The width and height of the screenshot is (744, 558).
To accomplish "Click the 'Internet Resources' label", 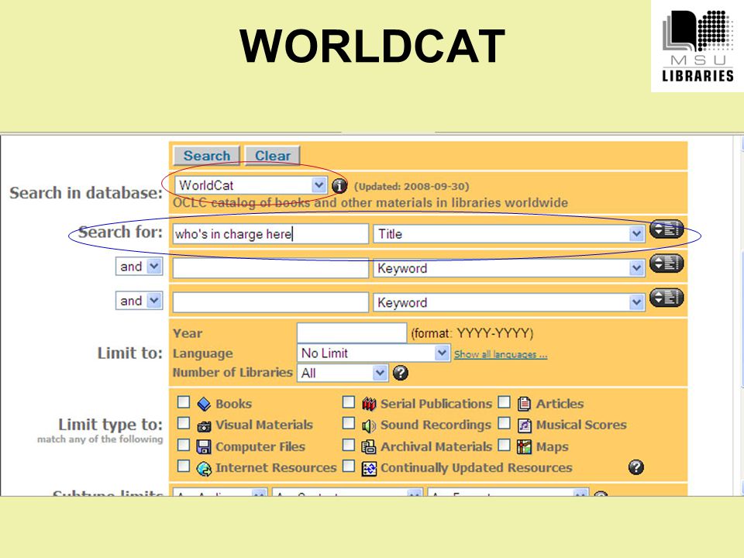I will tap(276, 468).
